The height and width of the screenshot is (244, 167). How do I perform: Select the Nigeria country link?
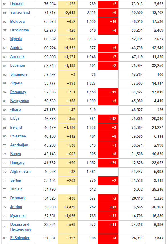pyautogui.click(x=16, y=39)
